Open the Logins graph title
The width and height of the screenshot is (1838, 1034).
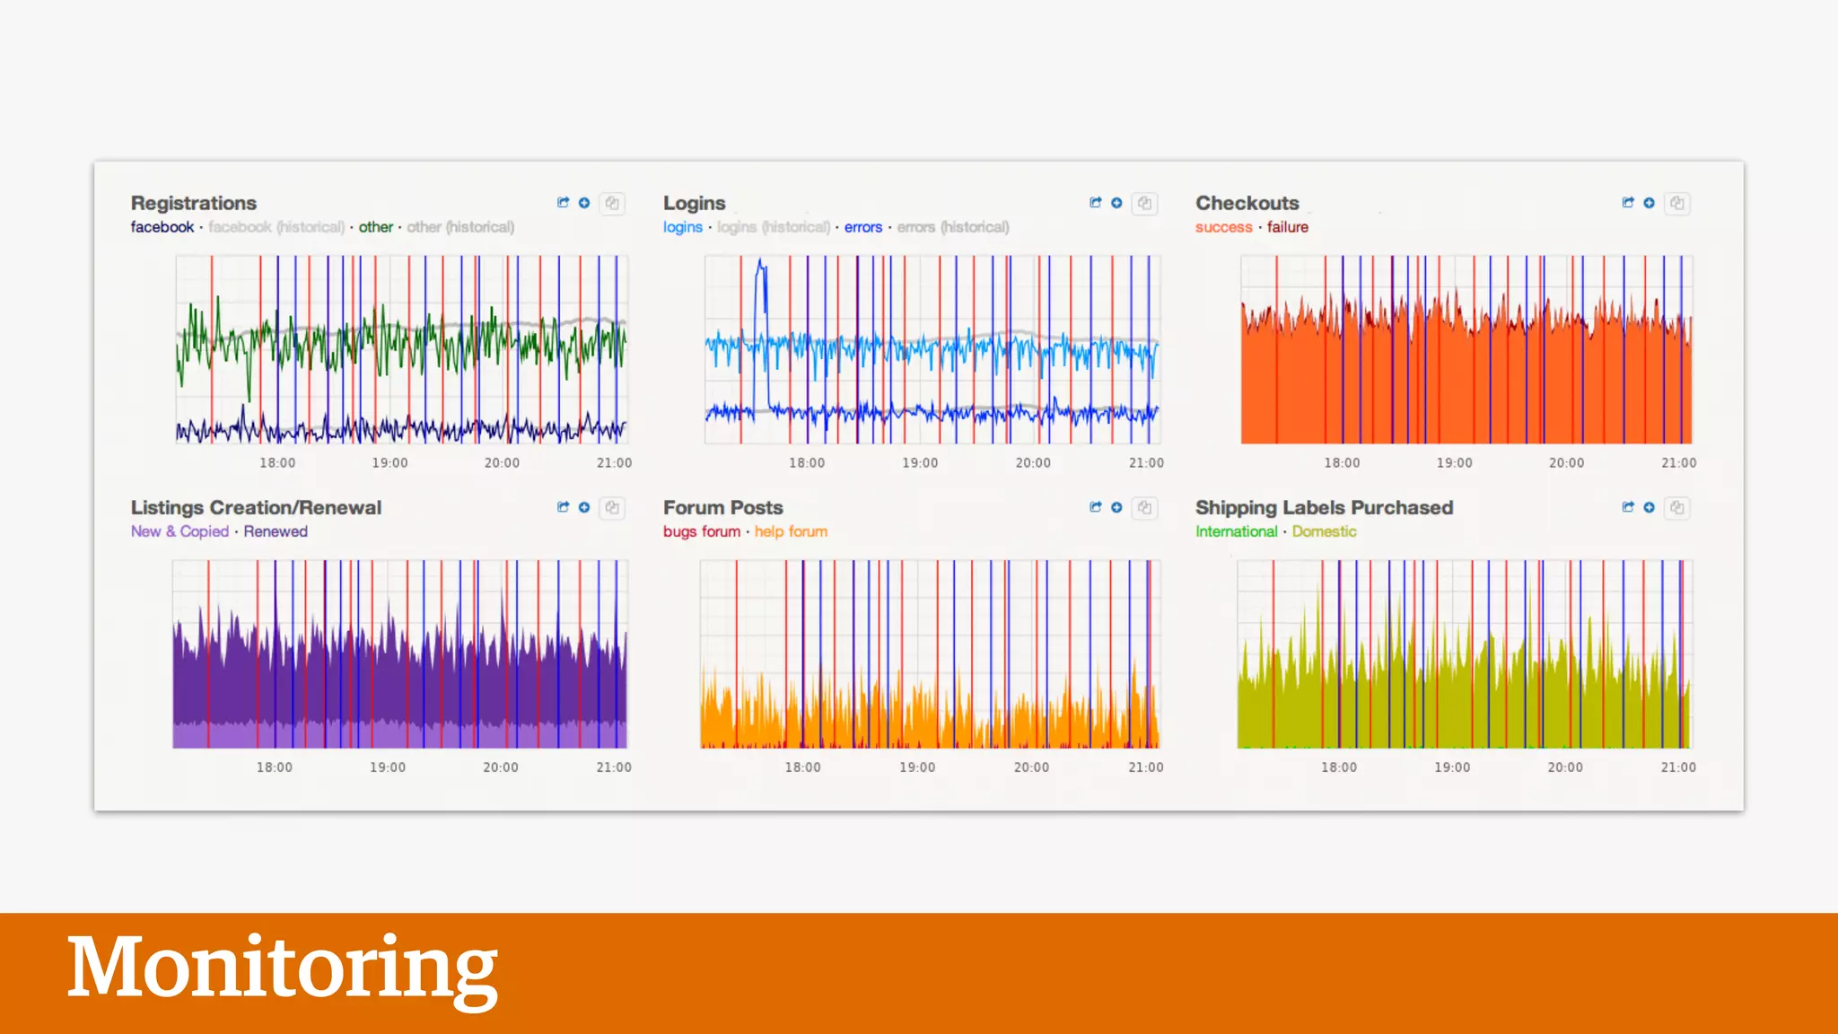(x=694, y=203)
